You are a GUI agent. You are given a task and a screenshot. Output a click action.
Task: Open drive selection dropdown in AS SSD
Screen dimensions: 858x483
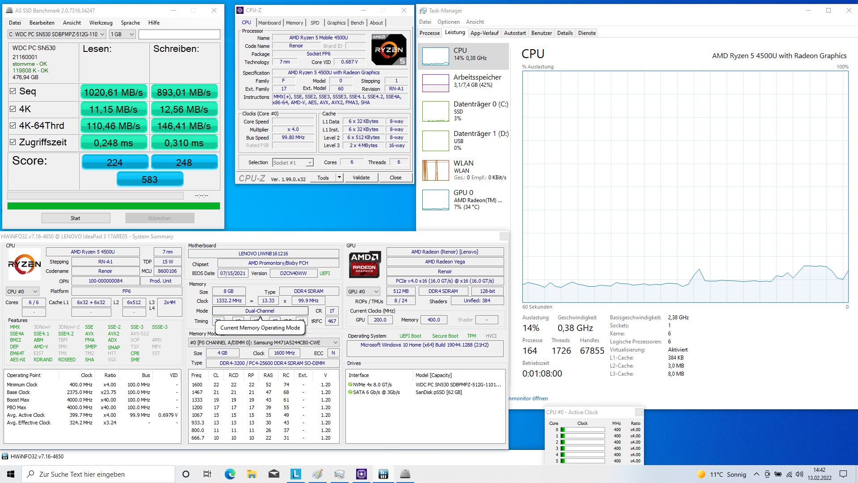pos(57,34)
